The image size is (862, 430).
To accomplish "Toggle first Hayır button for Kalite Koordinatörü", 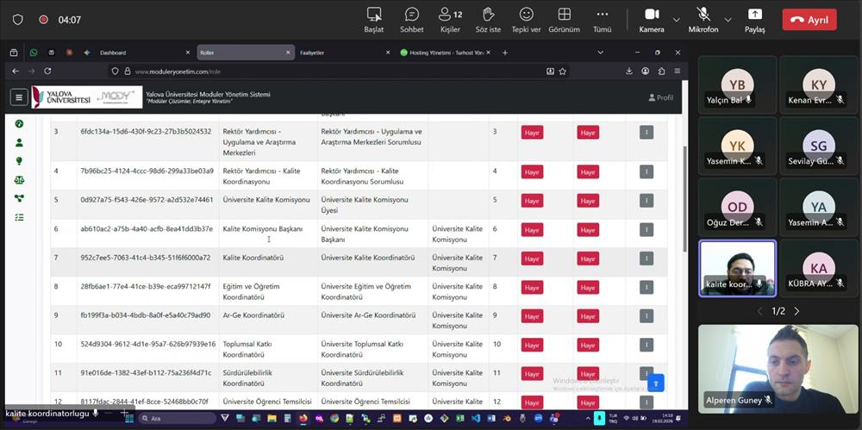I will [532, 259].
